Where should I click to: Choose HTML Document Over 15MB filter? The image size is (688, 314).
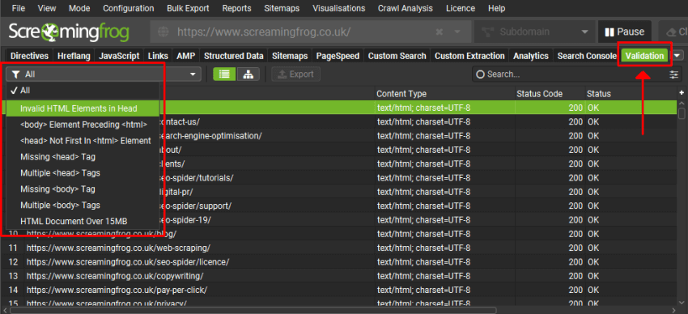coord(83,222)
